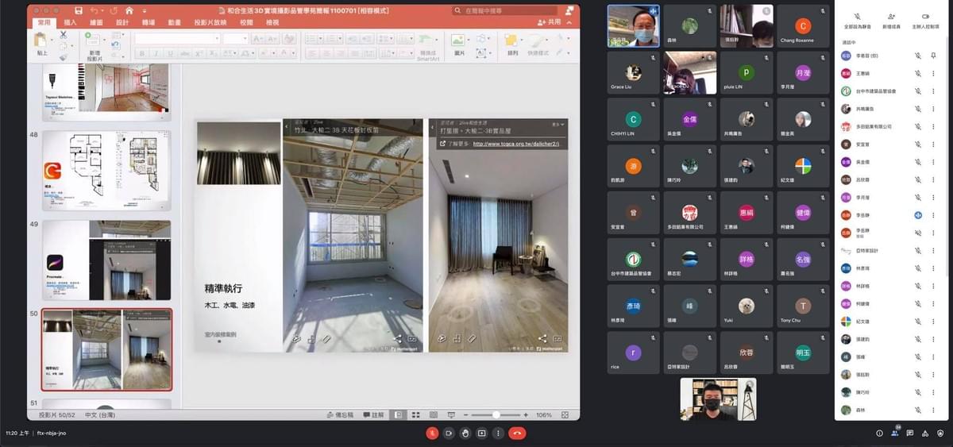Click the red leave call button

517,433
